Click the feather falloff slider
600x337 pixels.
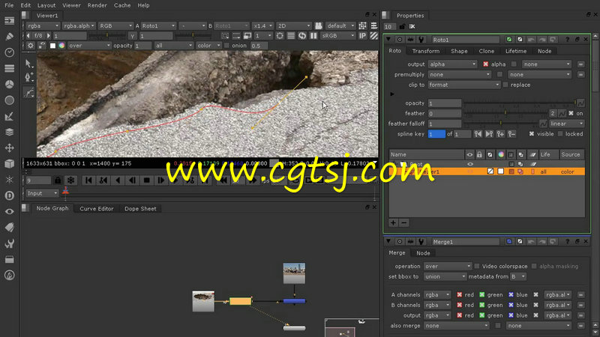point(500,124)
